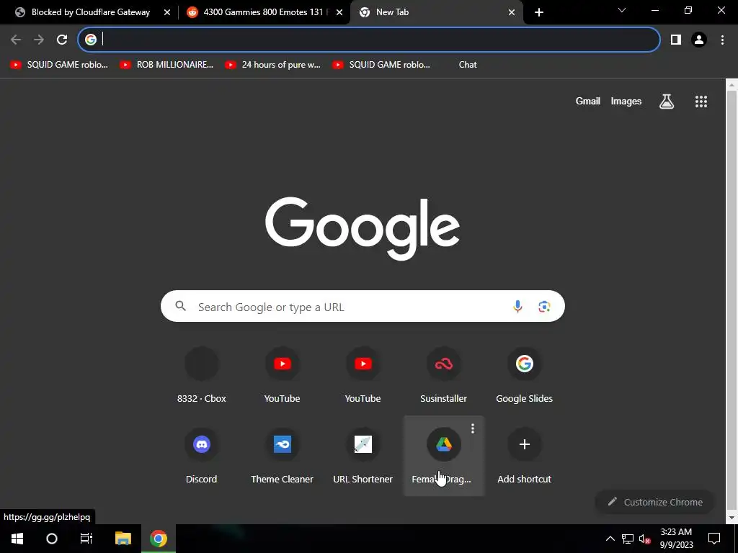The width and height of the screenshot is (738, 553).
Task: Click the browser forward arrow
Action: (x=39, y=40)
